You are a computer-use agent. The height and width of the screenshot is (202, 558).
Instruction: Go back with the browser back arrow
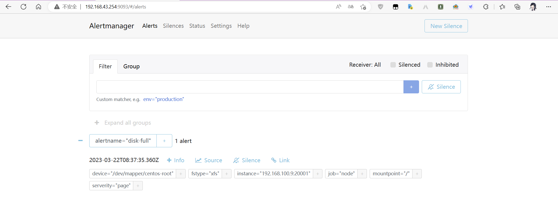click(8, 7)
